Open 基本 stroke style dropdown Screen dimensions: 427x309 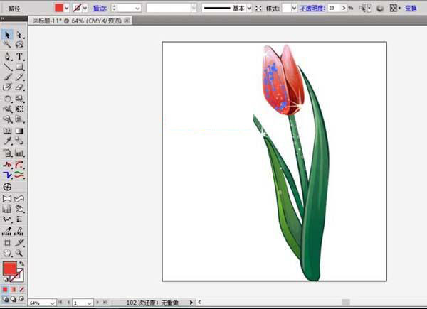point(249,8)
